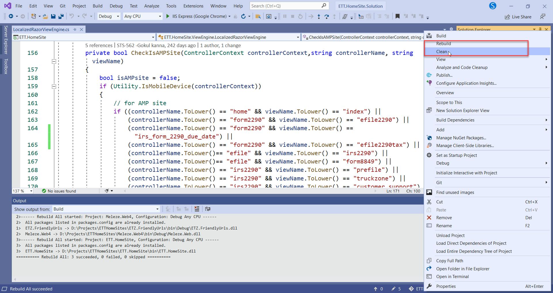
Task: Click the user account avatar S icon
Action: [x=493, y=6]
